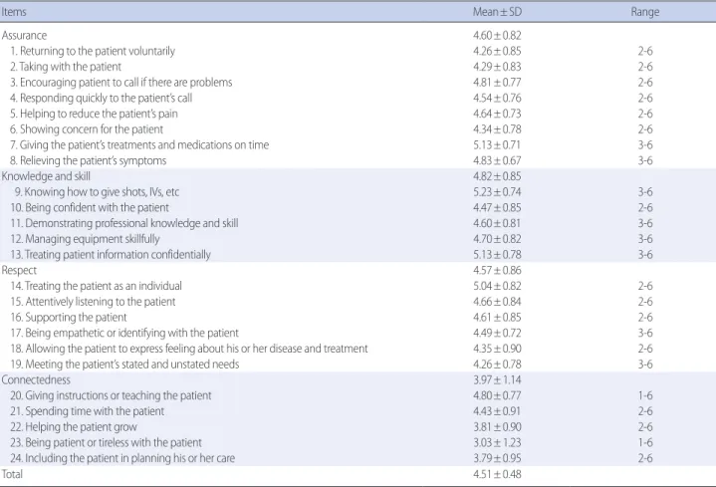Click the Respect mean '4.57 ± 0.86'
The width and height of the screenshot is (716, 487).
tap(497, 271)
